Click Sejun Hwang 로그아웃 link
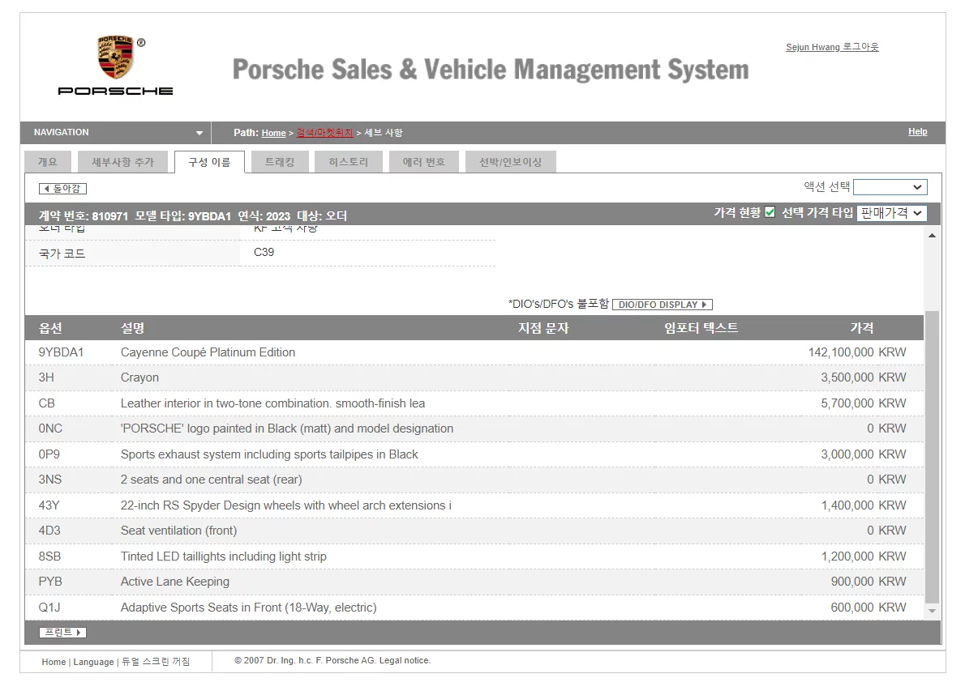The image size is (965, 695). point(832,47)
